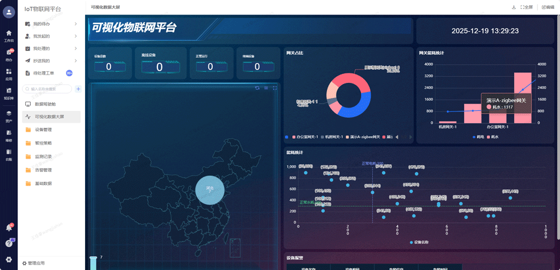The image size is (560, 270).
Task: Click the map panel refresh icon
Action: [x=257, y=88]
